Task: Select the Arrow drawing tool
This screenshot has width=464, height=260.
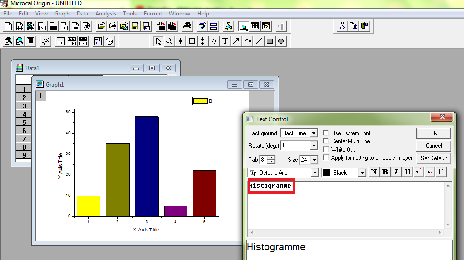Action: coord(236,41)
